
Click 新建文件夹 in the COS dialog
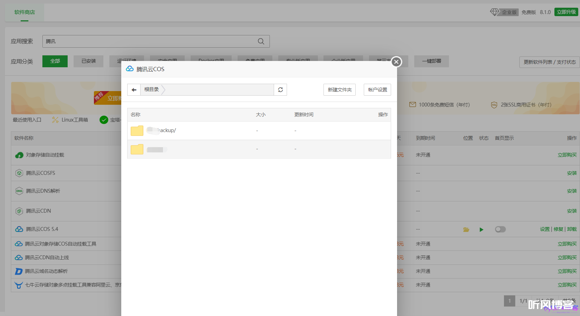tap(340, 90)
